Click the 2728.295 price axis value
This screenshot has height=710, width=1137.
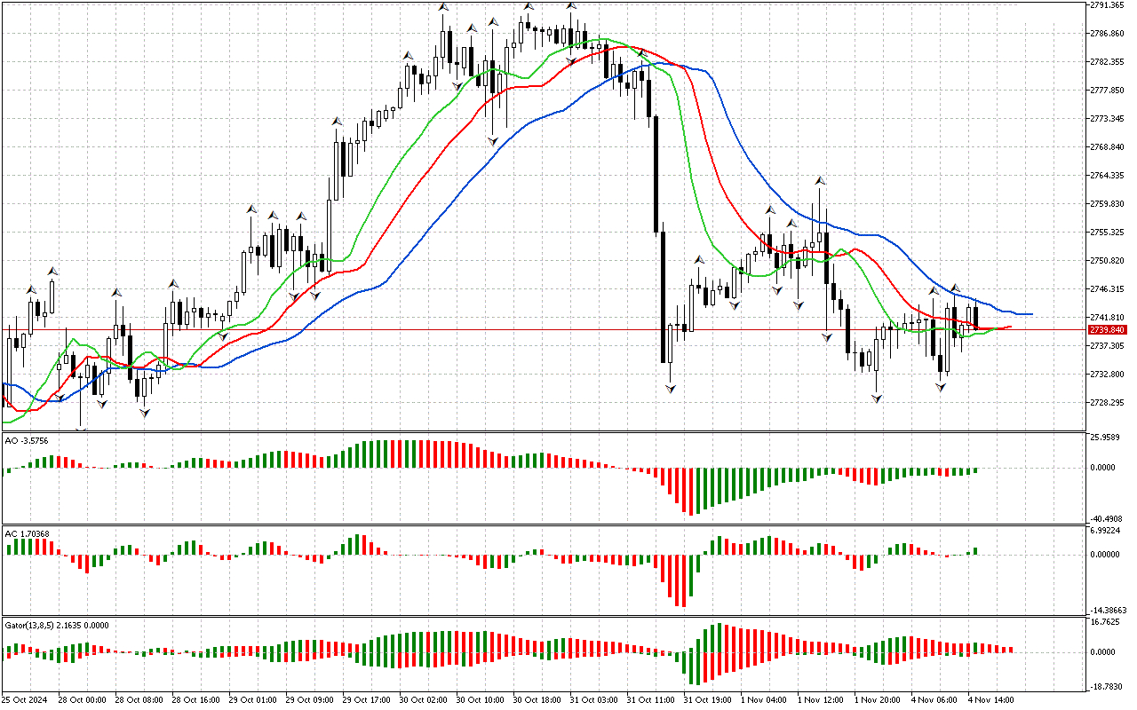[1106, 403]
